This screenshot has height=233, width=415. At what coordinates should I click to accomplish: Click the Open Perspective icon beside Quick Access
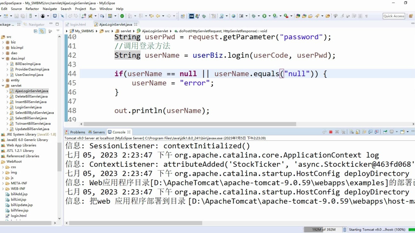click(x=411, y=16)
